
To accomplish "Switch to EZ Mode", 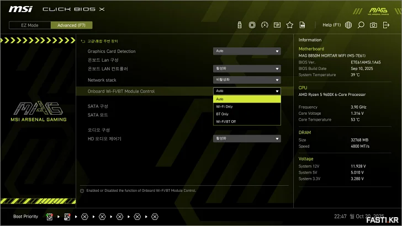I will [30, 25].
